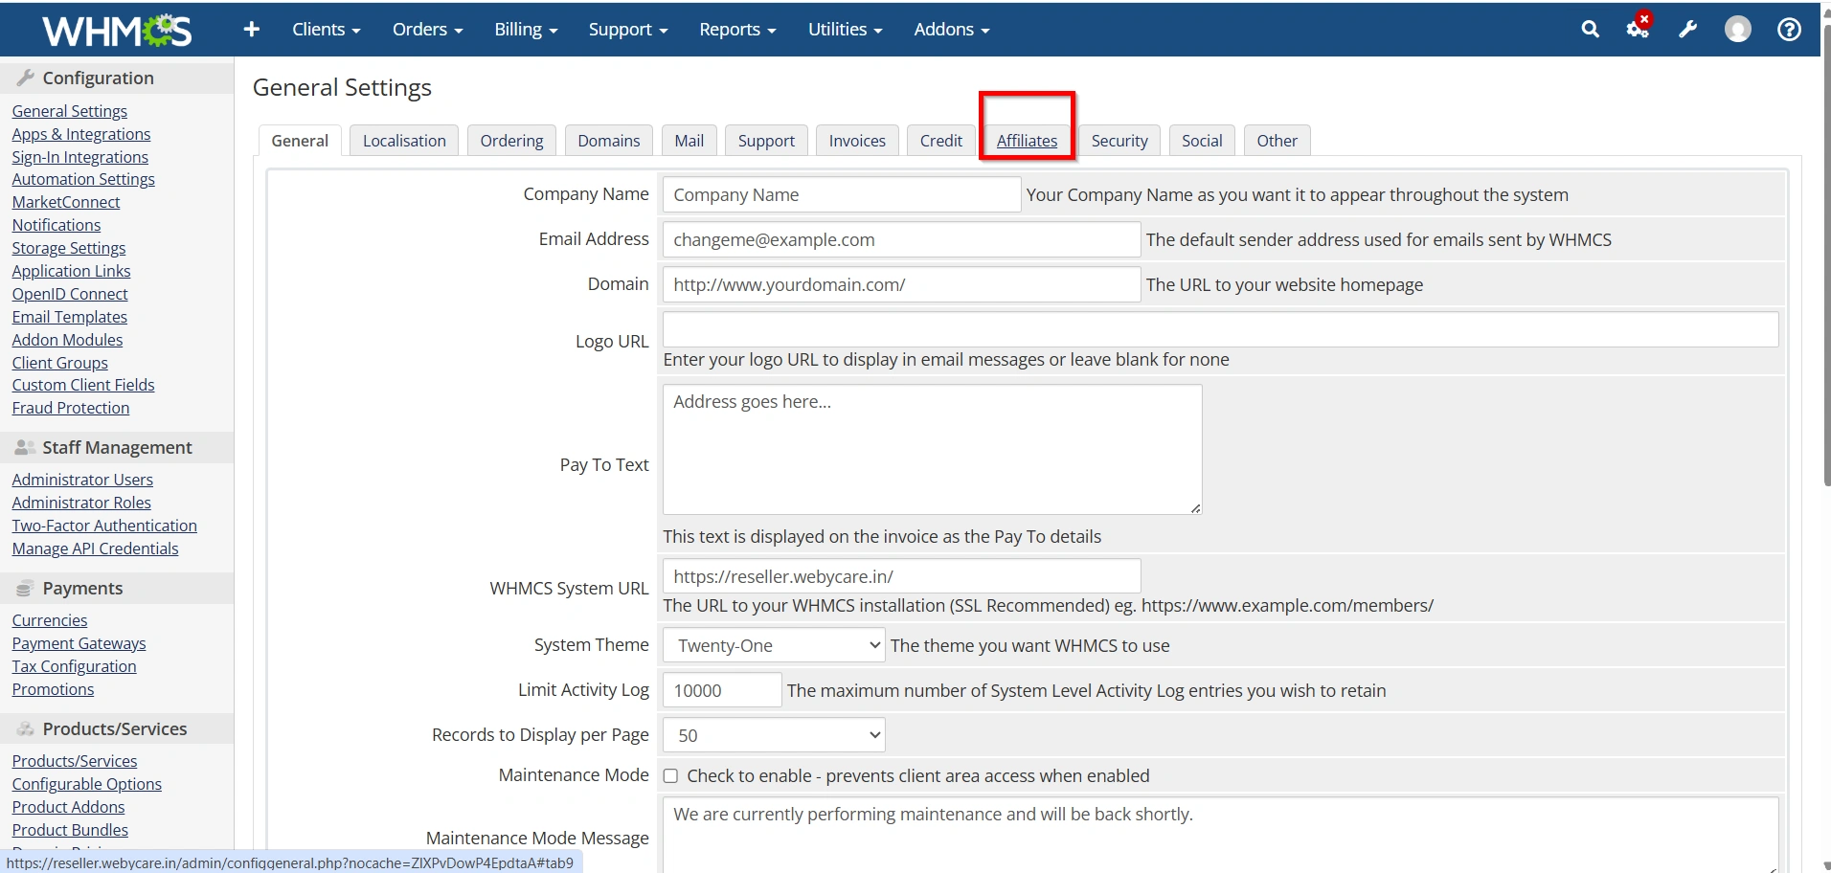Click the WHMCS System URL field
This screenshot has height=873, width=1831.
pos(901,576)
